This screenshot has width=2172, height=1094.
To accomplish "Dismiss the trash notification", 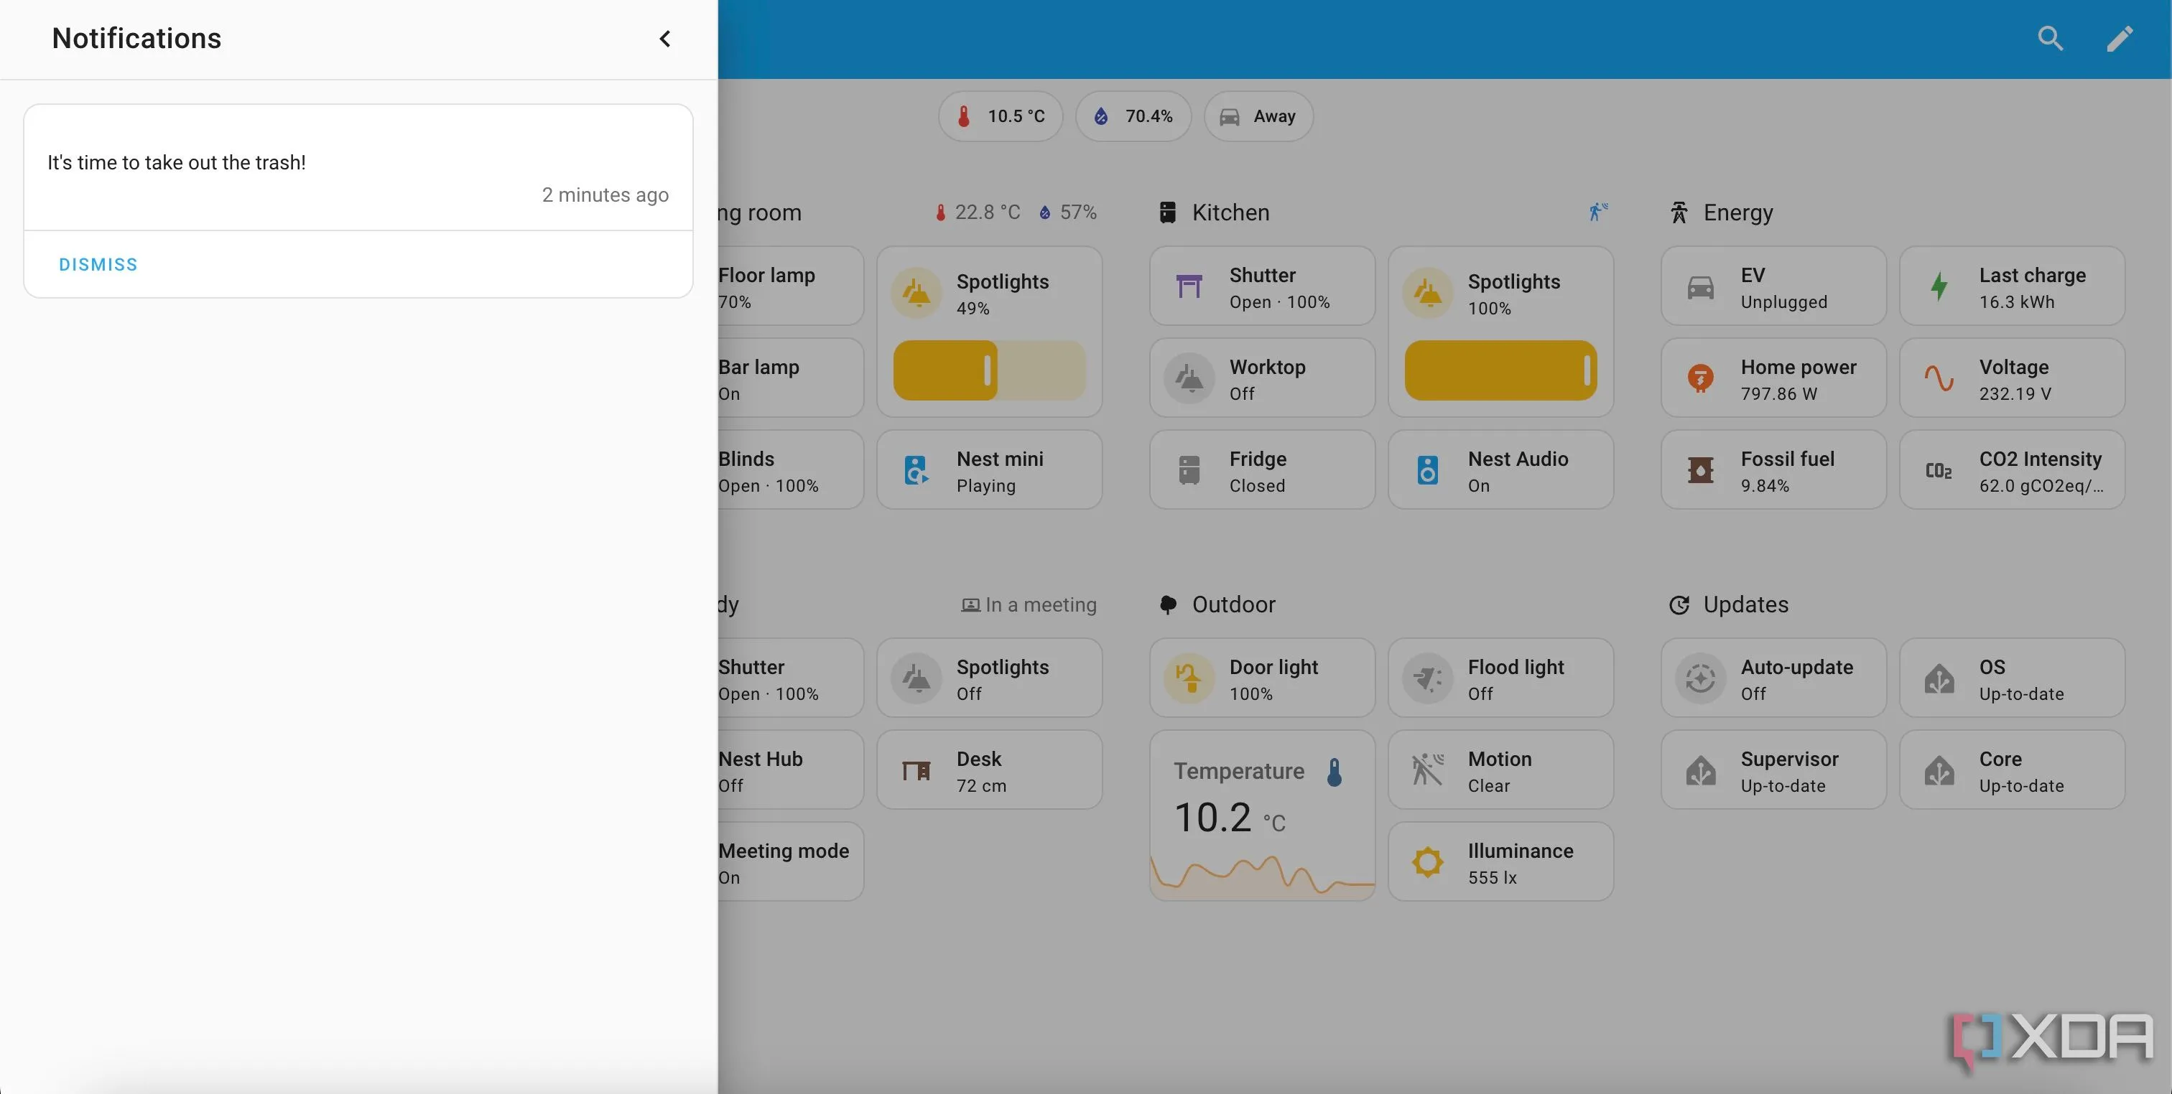I will pos(98,265).
